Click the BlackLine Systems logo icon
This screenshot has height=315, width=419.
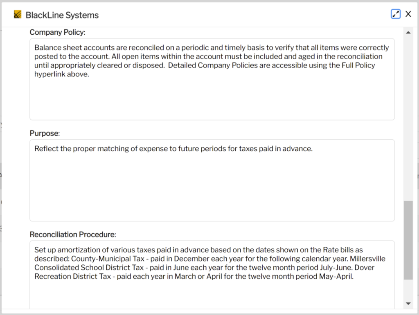17,14
